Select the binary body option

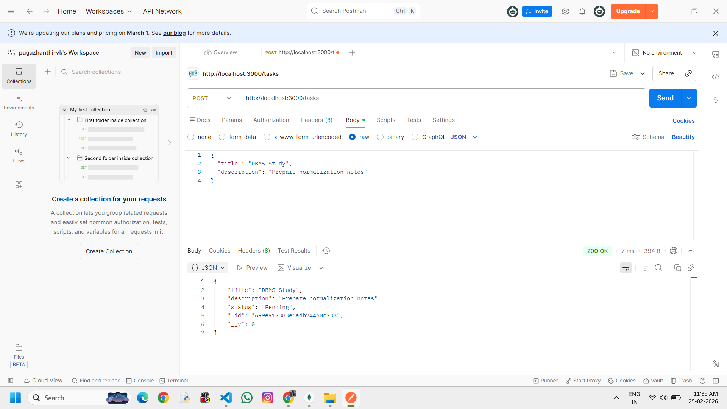click(380, 137)
